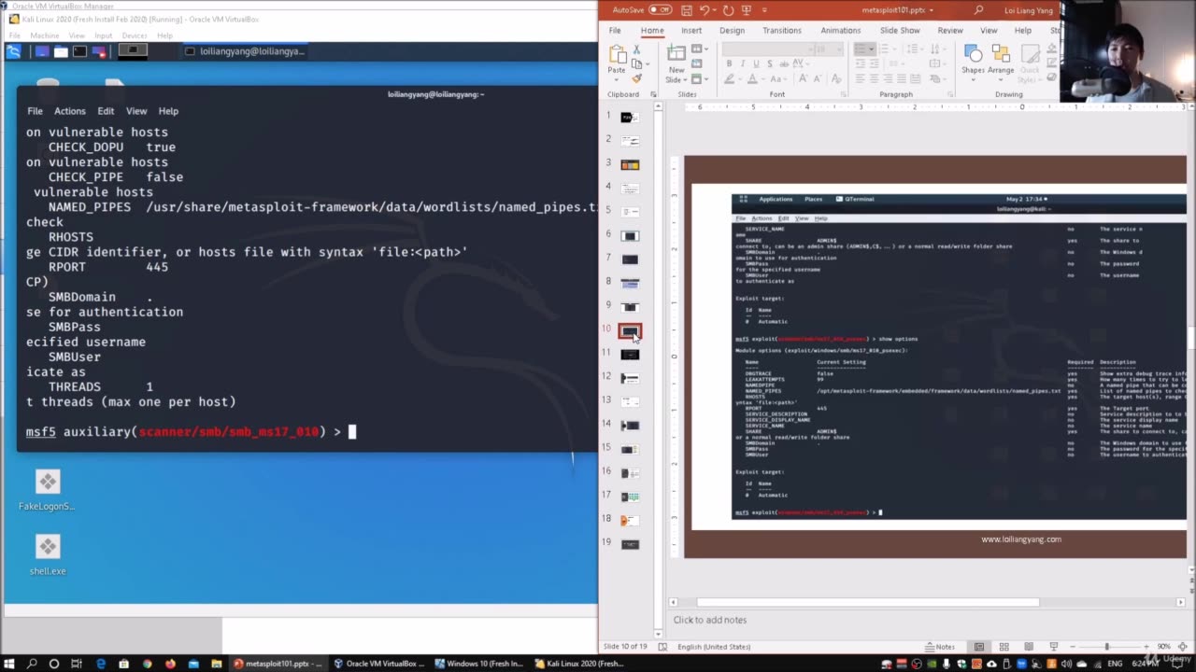
Task: Open the Slide Show ribbon tab
Action: (x=900, y=31)
